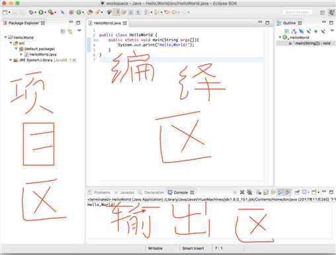Click Hello,World! output text in Console
Screen dimensions: 336x255
pyautogui.click(x=101, y=205)
